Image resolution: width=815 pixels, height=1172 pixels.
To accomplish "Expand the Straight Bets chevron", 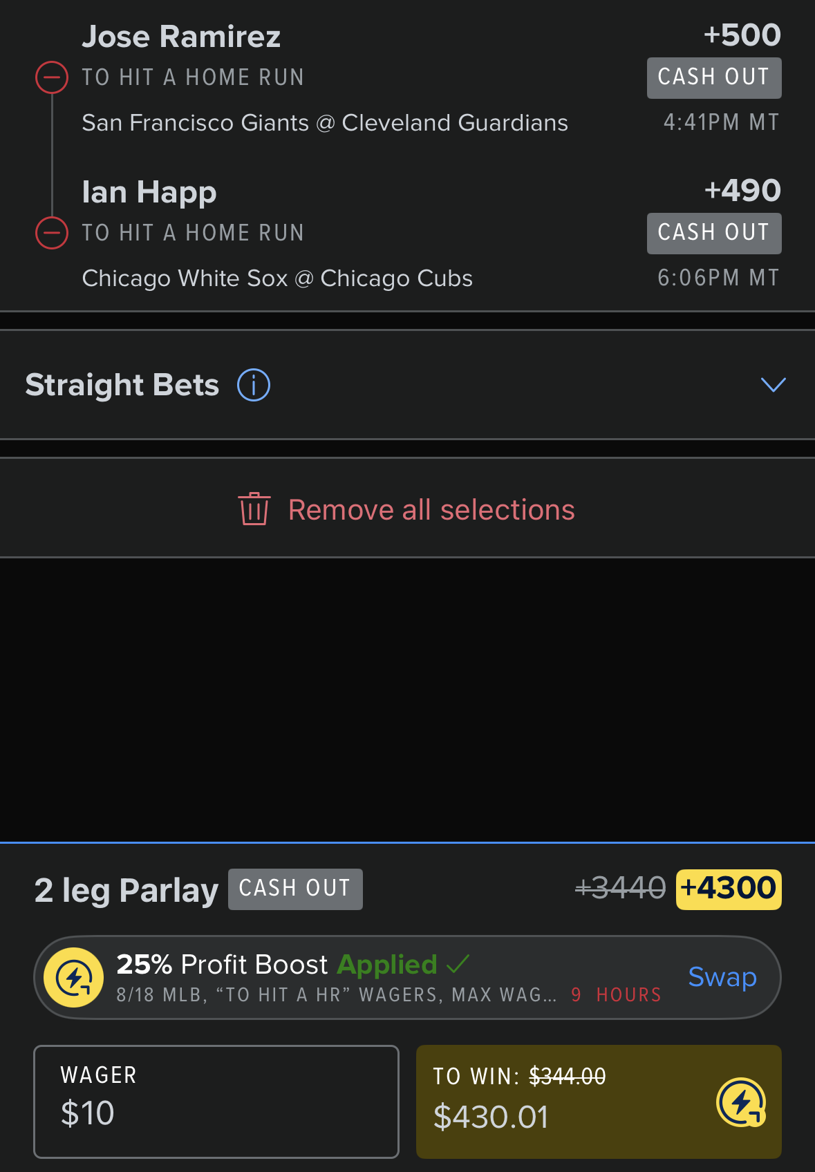I will 773,385.
